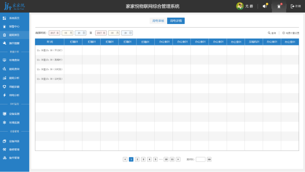Switch to the 用电审核 tab
The image size is (305, 172).
click(158, 21)
